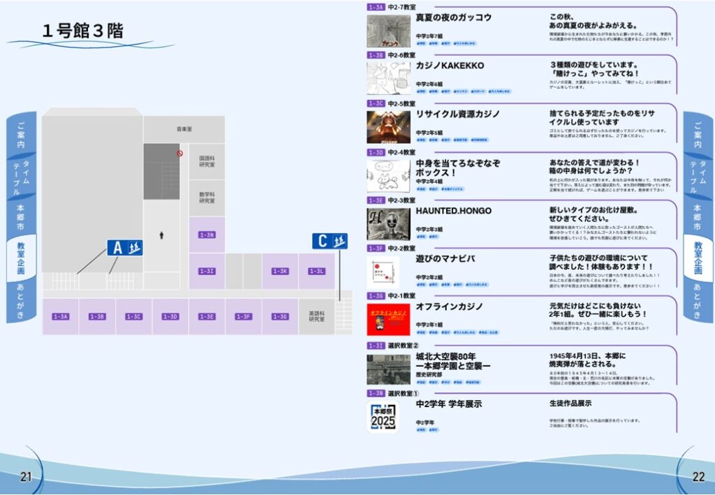
Task: Click the 城北大空襲80年 photo thumbnail
Action: (389, 369)
